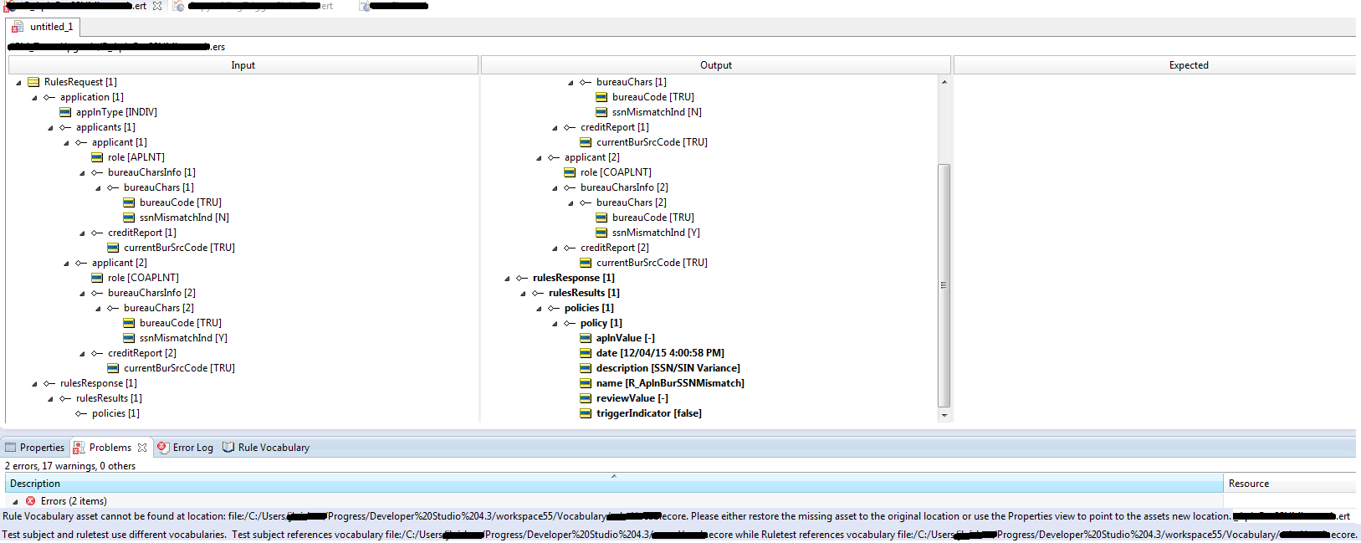Click the red error icon beside Errors (2 items)
The height and width of the screenshot is (543, 1361).
[30, 501]
